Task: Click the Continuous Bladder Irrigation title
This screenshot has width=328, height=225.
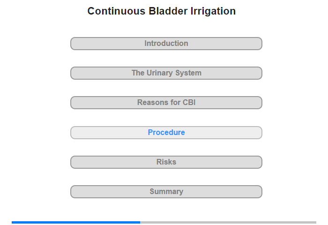Action: click(162, 11)
